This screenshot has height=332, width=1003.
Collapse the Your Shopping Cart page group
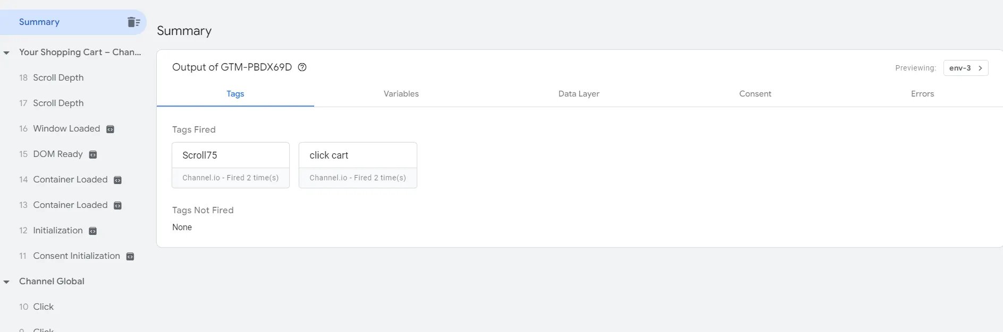[6, 53]
